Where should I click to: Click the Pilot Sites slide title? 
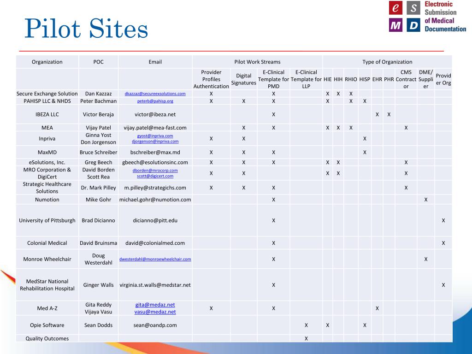coord(86,29)
